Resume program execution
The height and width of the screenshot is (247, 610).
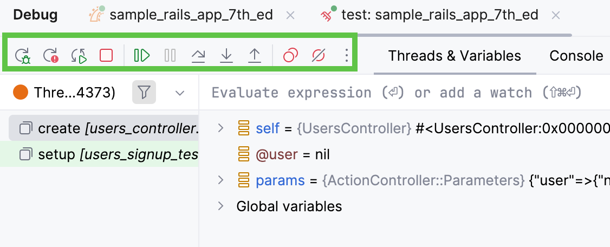pos(142,55)
